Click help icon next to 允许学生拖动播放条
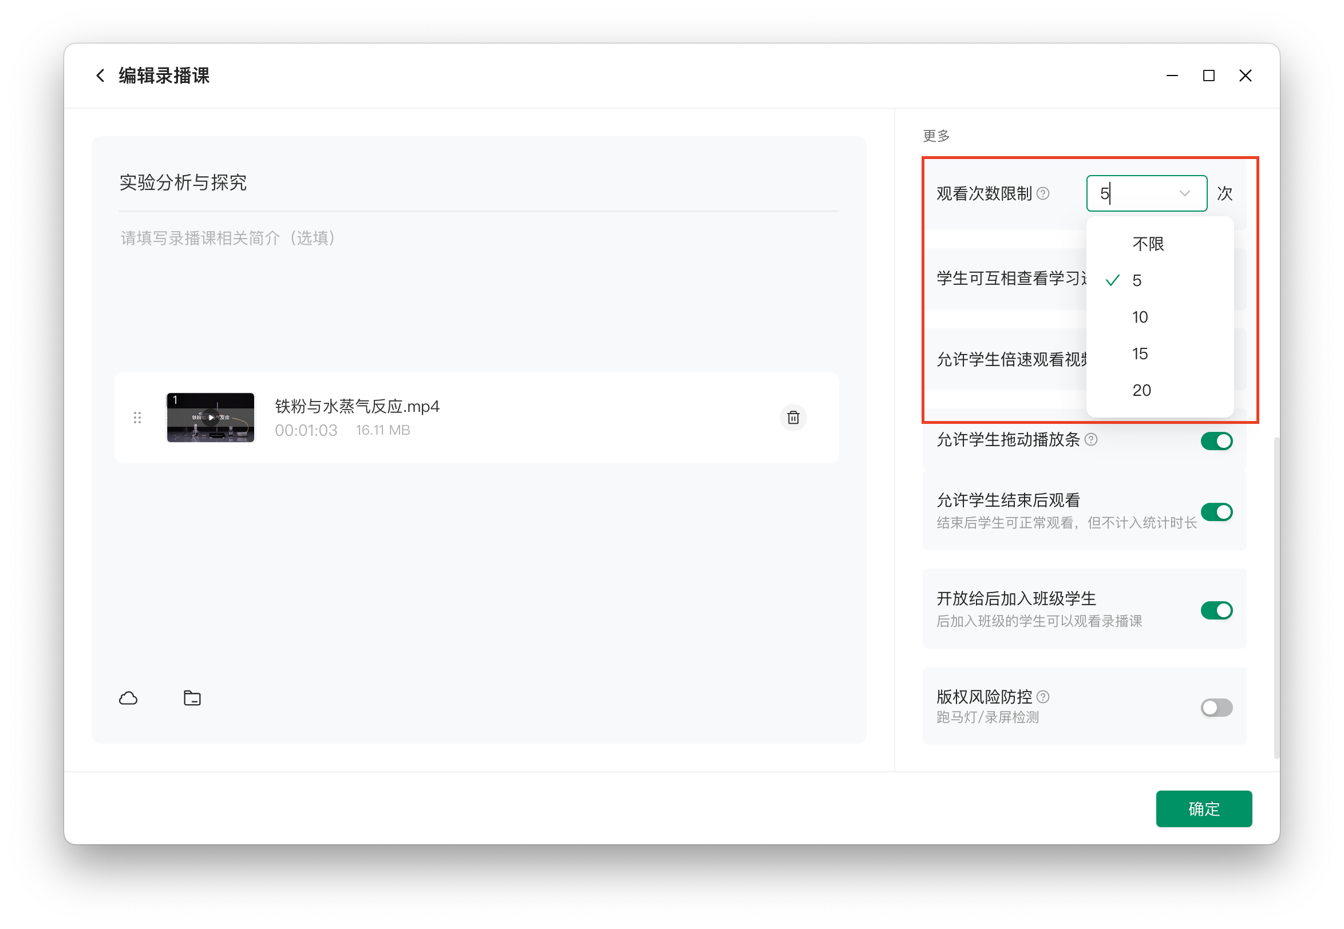 pos(1091,439)
